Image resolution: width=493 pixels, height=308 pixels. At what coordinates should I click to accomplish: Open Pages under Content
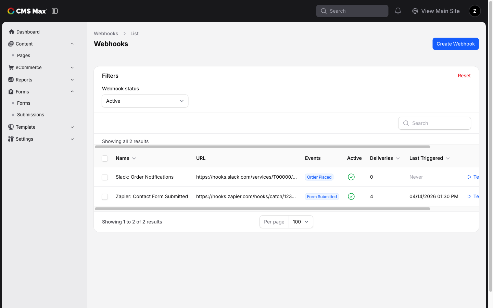click(24, 55)
